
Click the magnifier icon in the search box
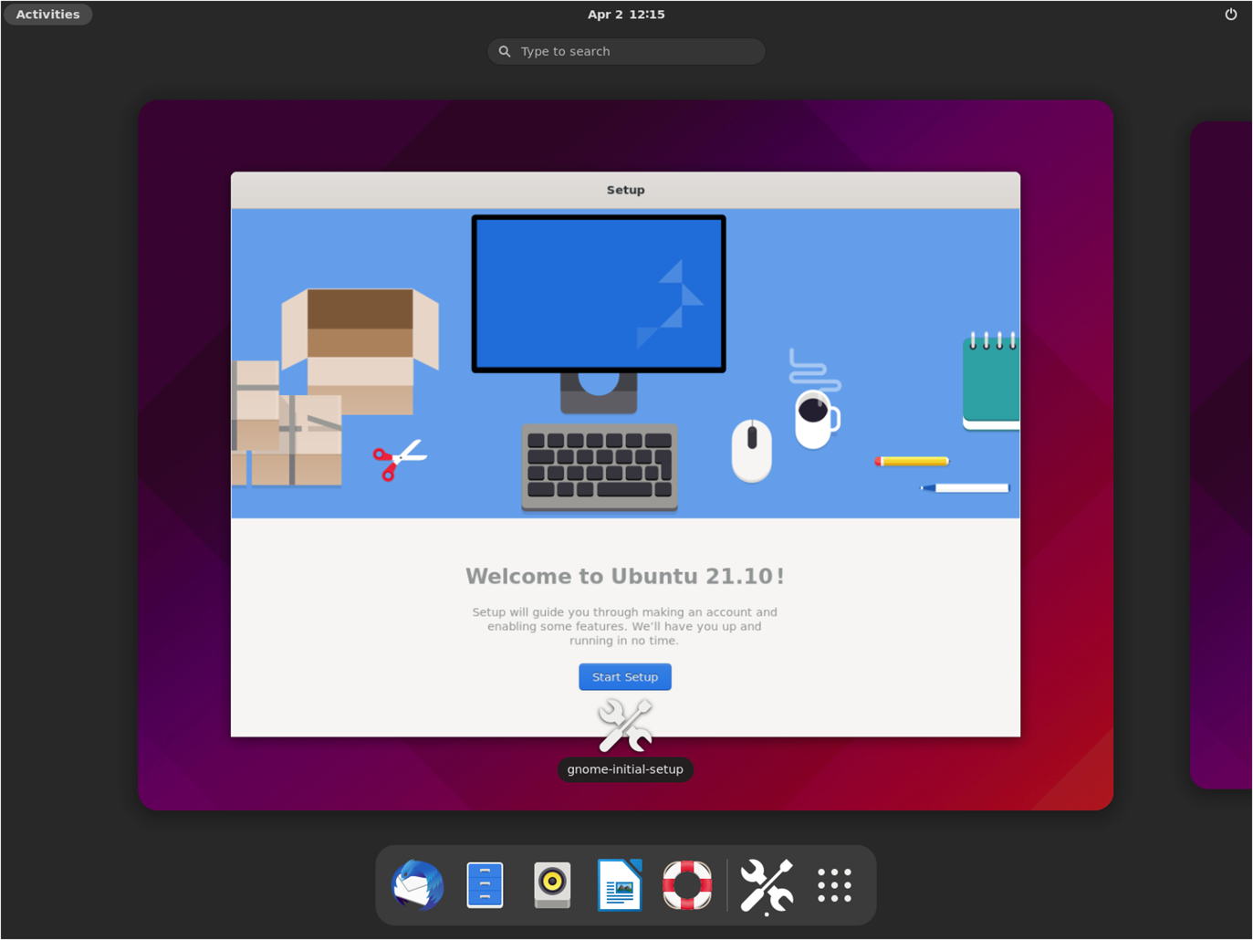pyautogui.click(x=505, y=51)
